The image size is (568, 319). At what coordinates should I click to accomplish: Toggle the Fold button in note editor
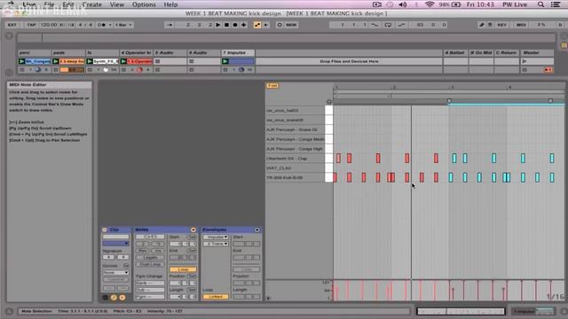point(272,86)
